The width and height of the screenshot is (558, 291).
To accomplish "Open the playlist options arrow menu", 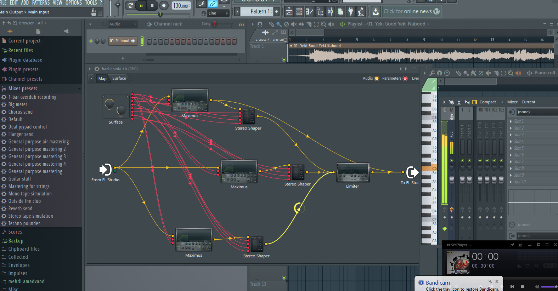I will (252, 24).
